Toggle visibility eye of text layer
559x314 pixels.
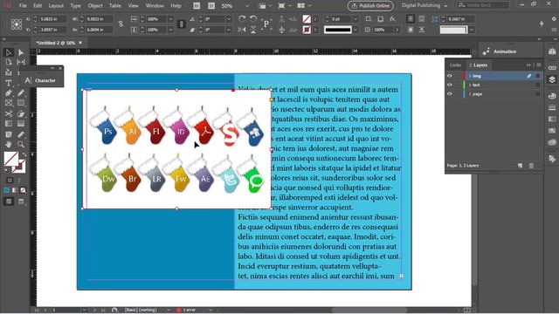[450, 85]
